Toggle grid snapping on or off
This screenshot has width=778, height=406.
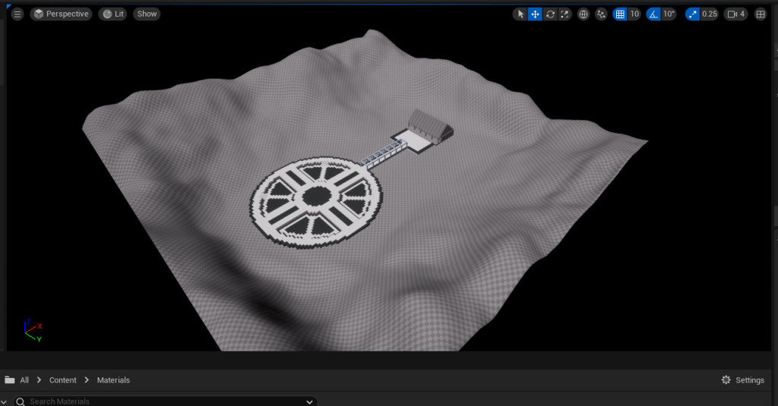click(x=620, y=14)
